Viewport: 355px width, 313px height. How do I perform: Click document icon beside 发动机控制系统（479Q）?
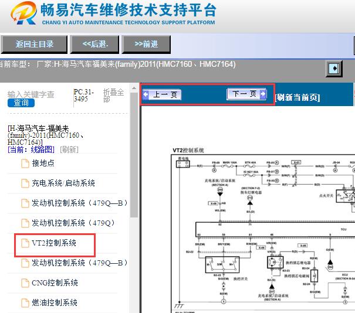pyautogui.click(x=25, y=223)
